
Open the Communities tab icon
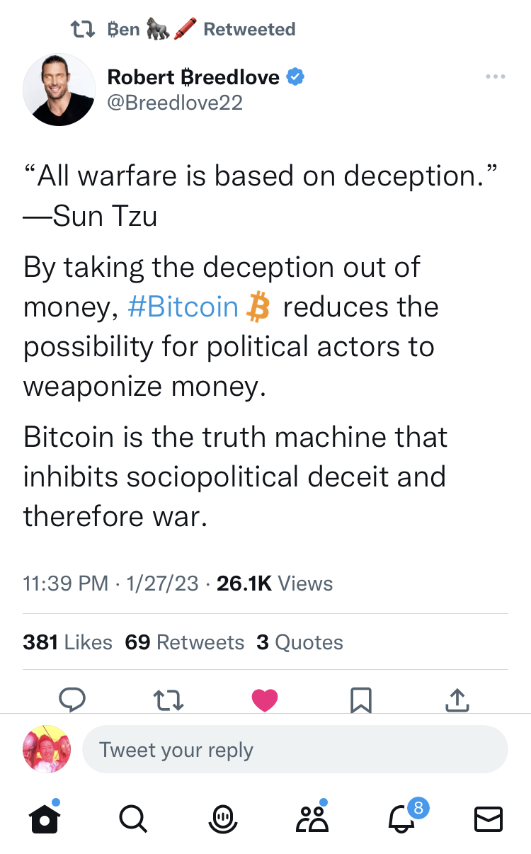(312, 819)
